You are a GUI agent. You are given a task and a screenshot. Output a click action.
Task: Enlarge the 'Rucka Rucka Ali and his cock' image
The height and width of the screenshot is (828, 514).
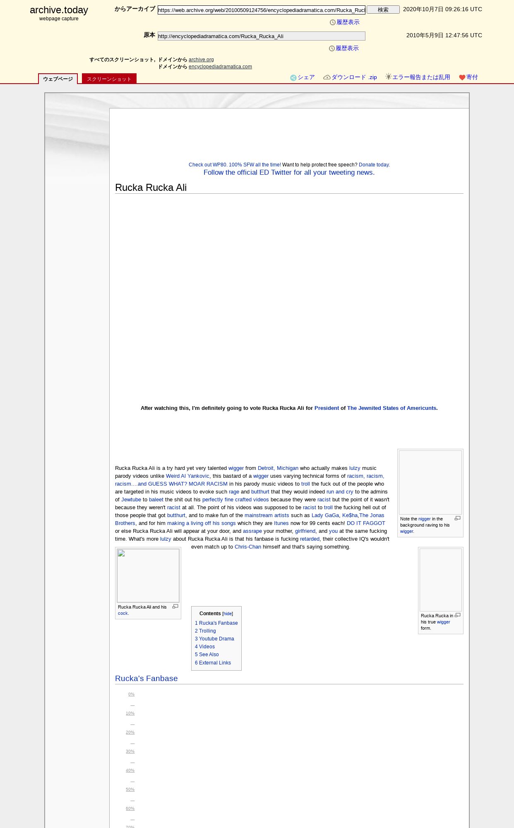[175, 607]
